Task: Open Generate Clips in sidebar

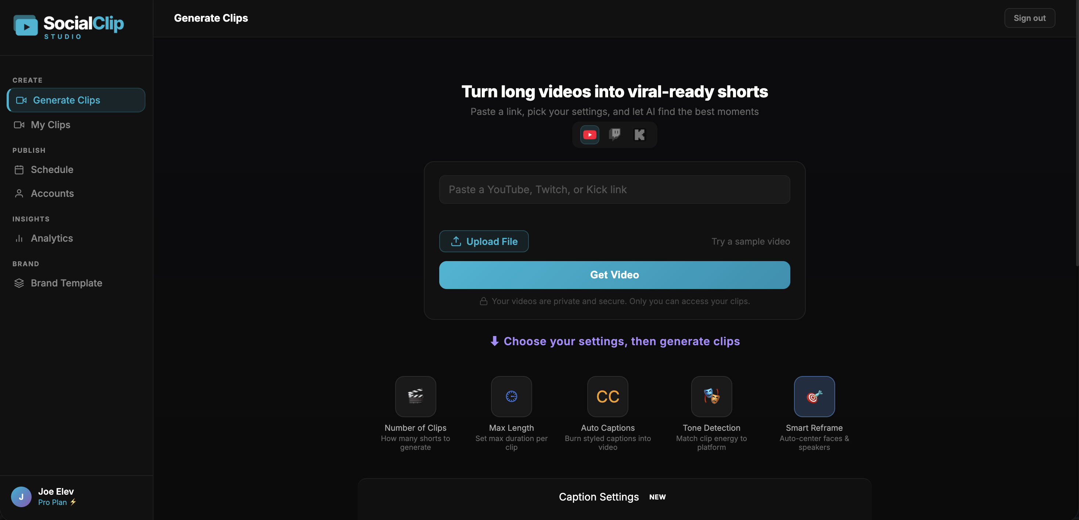Action: pos(76,100)
